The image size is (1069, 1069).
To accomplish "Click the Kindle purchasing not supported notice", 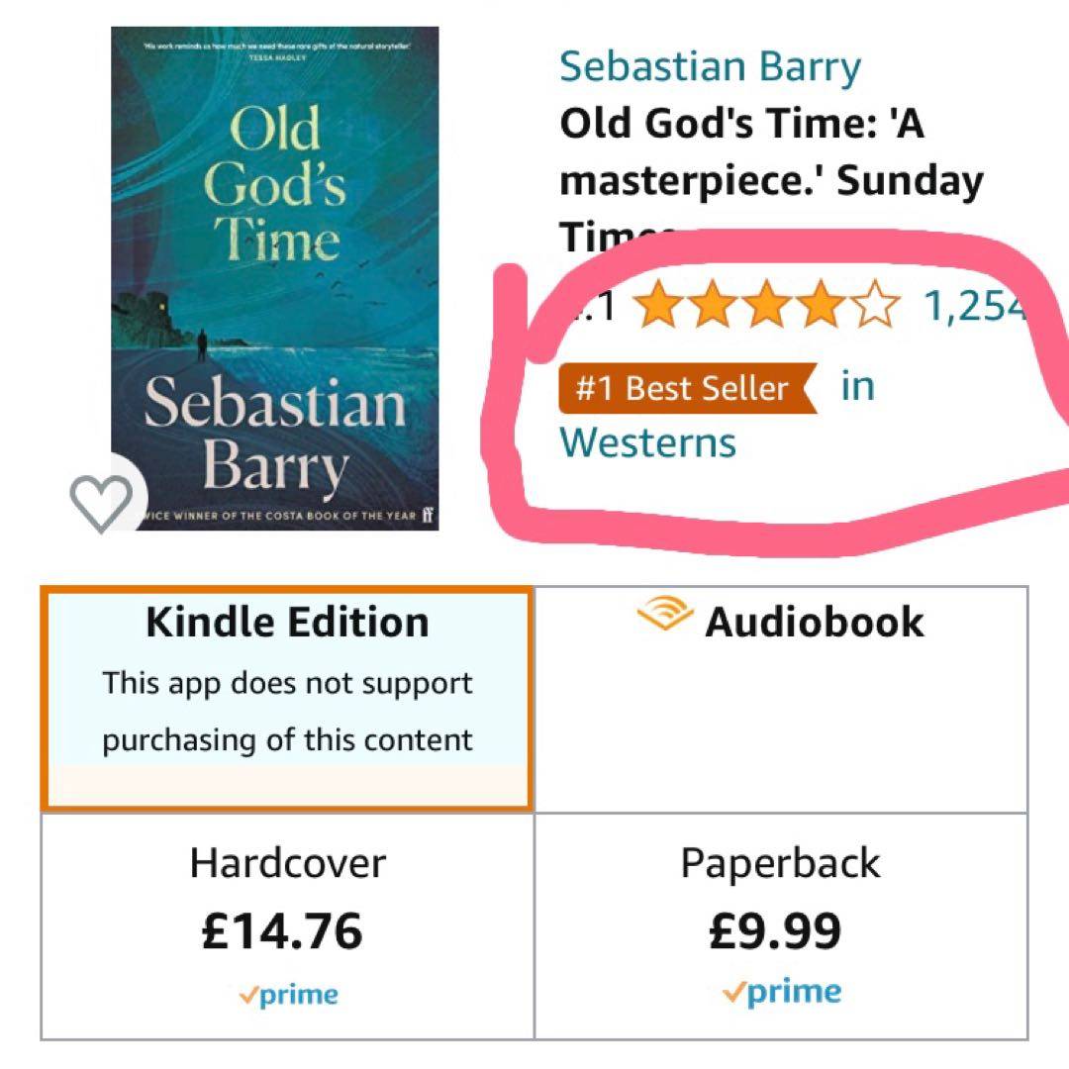I will tap(287, 712).
